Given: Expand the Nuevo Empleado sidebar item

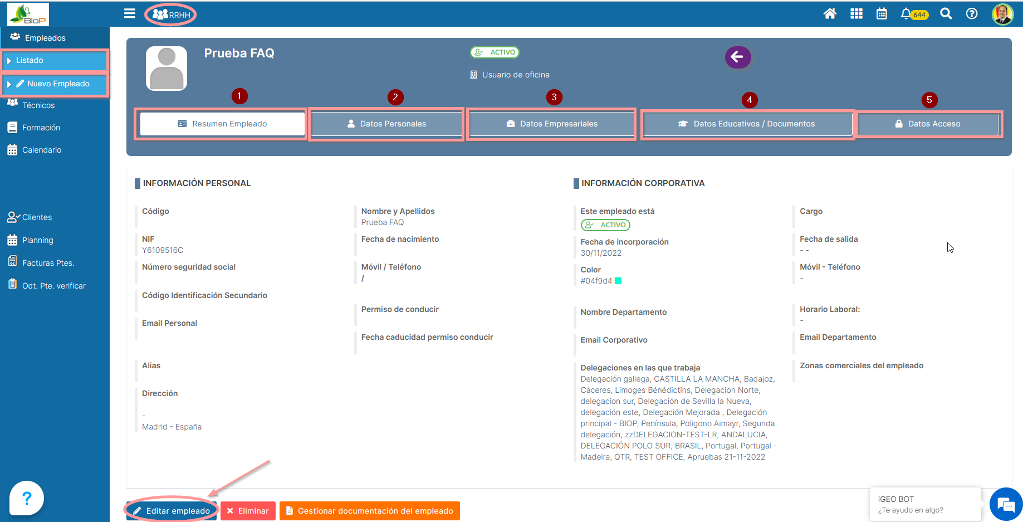Looking at the screenshot, I should click(55, 84).
